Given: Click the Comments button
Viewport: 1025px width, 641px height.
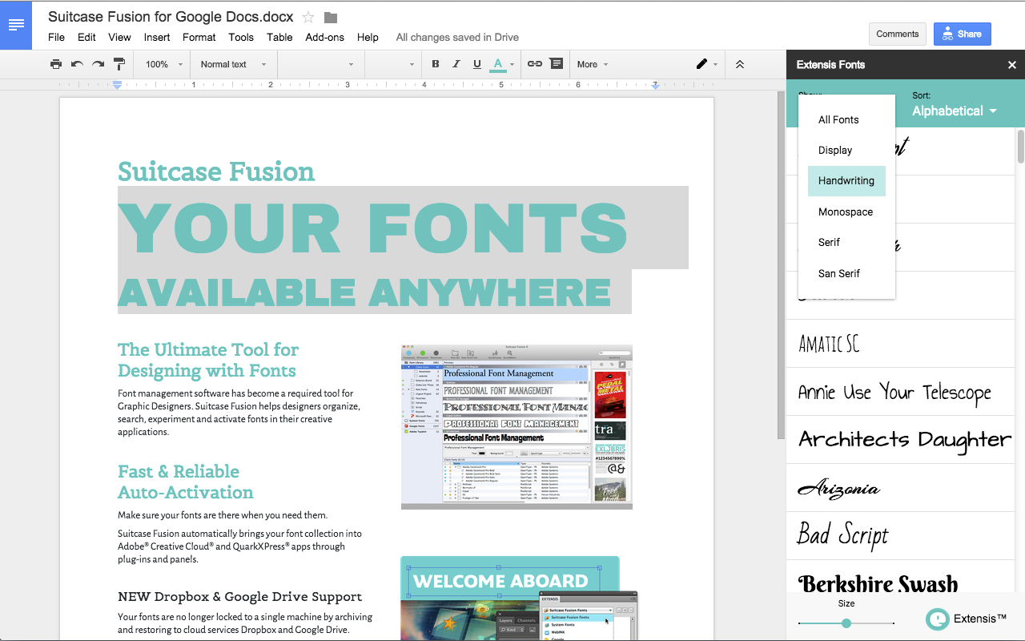Looking at the screenshot, I should [x=897, y=34].
